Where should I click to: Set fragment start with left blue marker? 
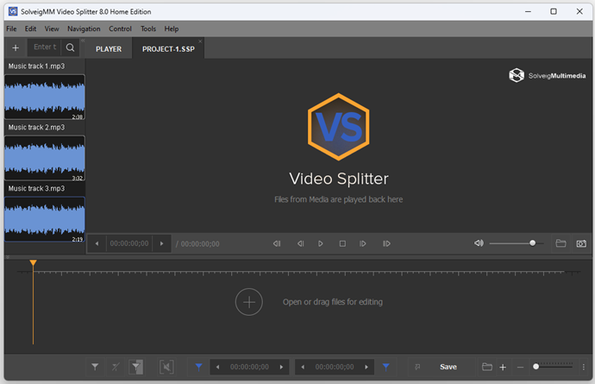point(198,367)
